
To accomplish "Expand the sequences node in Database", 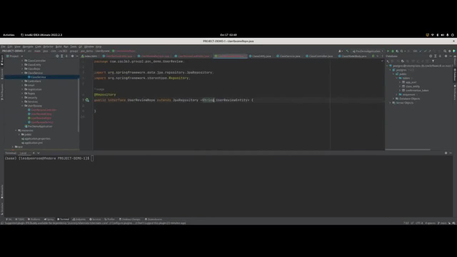I will pyautogui.click(x=397, y=94).
